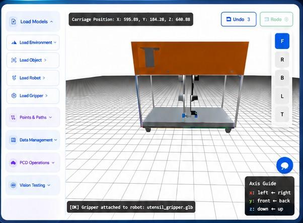Image resolution: width=303 pixels, height=223 pixels.
Task: Open the Load Environment menu item
Action: click(x=33, y=42)
